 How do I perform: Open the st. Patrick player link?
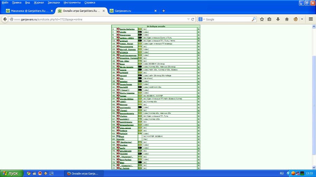point(125,168)
